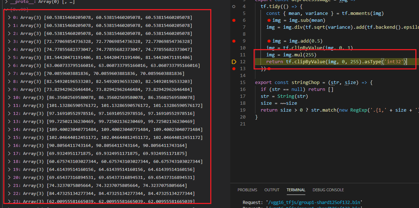Click String(str) on line 17
The width and height of the screenshot is (419, 208).
(x=293, y=96)
